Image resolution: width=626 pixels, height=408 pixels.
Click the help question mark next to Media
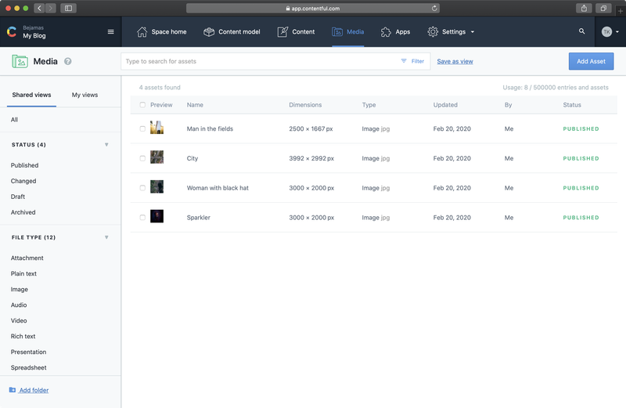(x=68, y=61)
